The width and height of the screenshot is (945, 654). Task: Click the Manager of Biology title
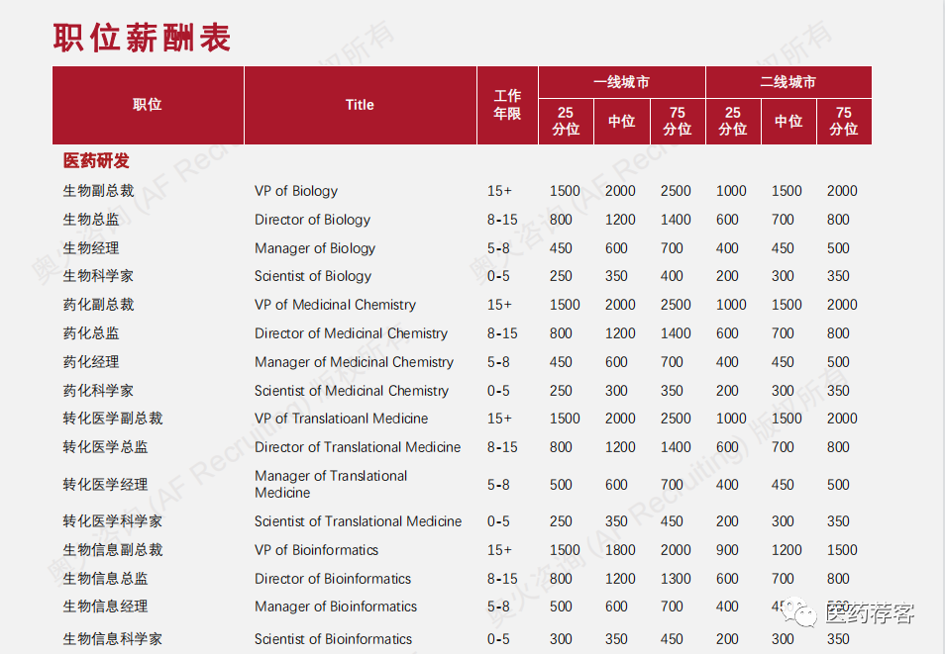315,248
